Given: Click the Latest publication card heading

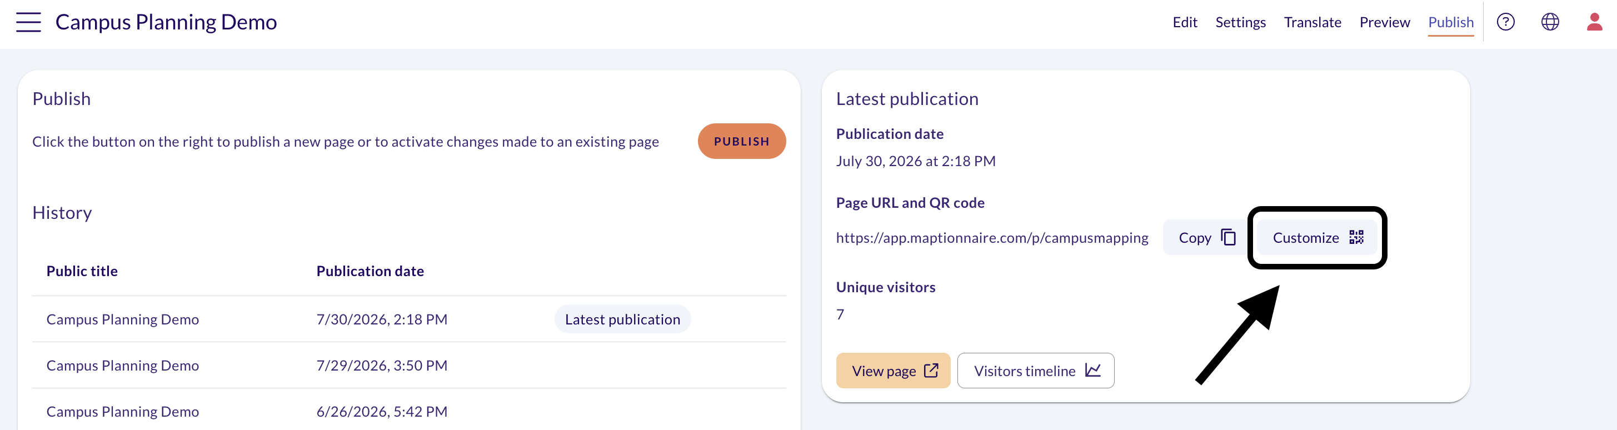Looking at the screenshot, I should pos(907,98).
